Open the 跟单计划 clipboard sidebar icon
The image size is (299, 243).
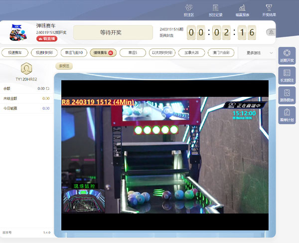(x=287, y=115)
